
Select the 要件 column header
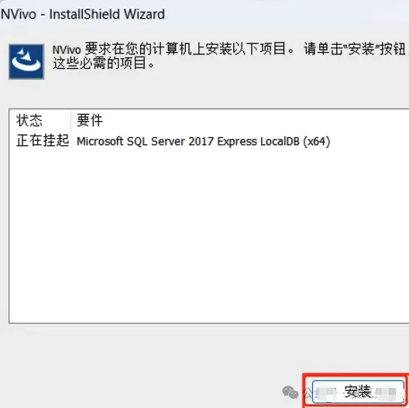90,120
